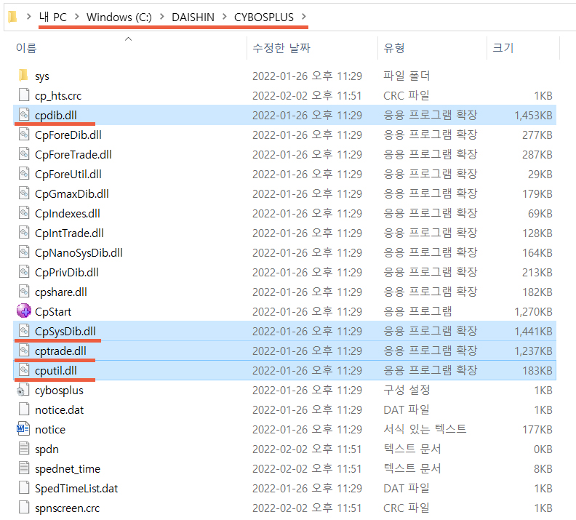Select file name cpdib.dll
The height and width of the screenshot is (520, 576).
[x=56, y=116]
